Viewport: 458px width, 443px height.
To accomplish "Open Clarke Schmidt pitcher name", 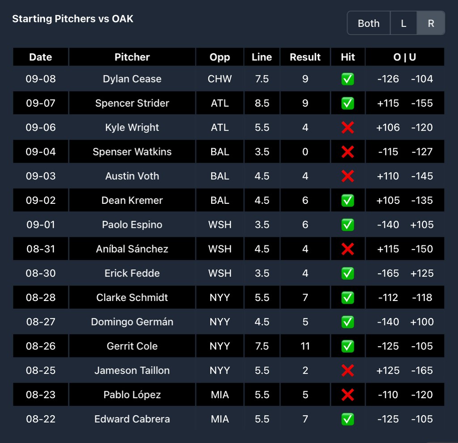I will point(132,297).
